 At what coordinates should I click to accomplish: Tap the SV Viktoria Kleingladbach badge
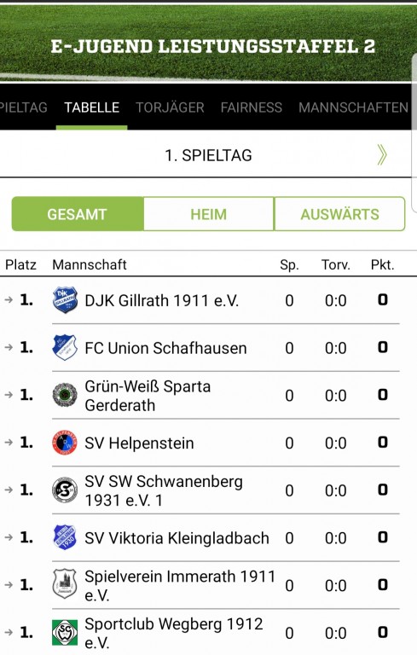point(65,537)
